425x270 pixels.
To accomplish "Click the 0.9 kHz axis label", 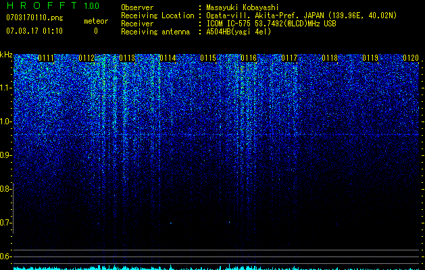I will [5, 155].
